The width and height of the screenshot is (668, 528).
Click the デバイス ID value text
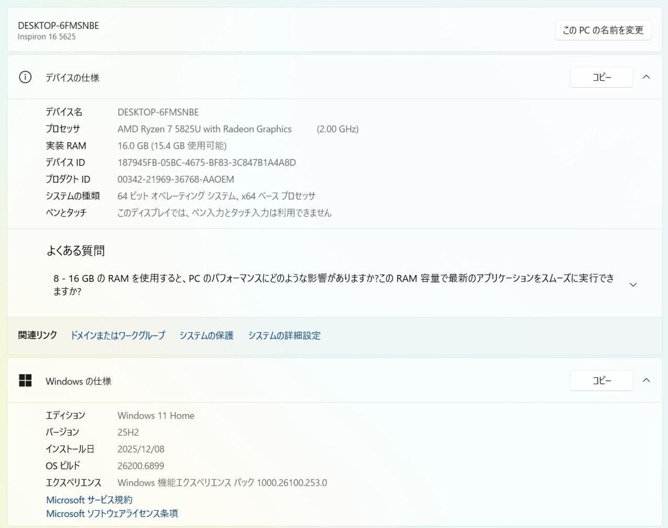pyautogui.click(x=206, y=163)
